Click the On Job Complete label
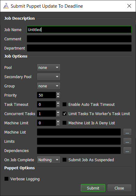Viewport: 136px width, 196px height. click(x=19, y=160)
